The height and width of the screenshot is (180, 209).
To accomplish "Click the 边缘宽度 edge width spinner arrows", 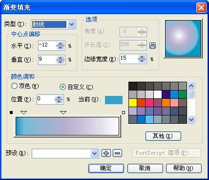I will tap(142, 59).
